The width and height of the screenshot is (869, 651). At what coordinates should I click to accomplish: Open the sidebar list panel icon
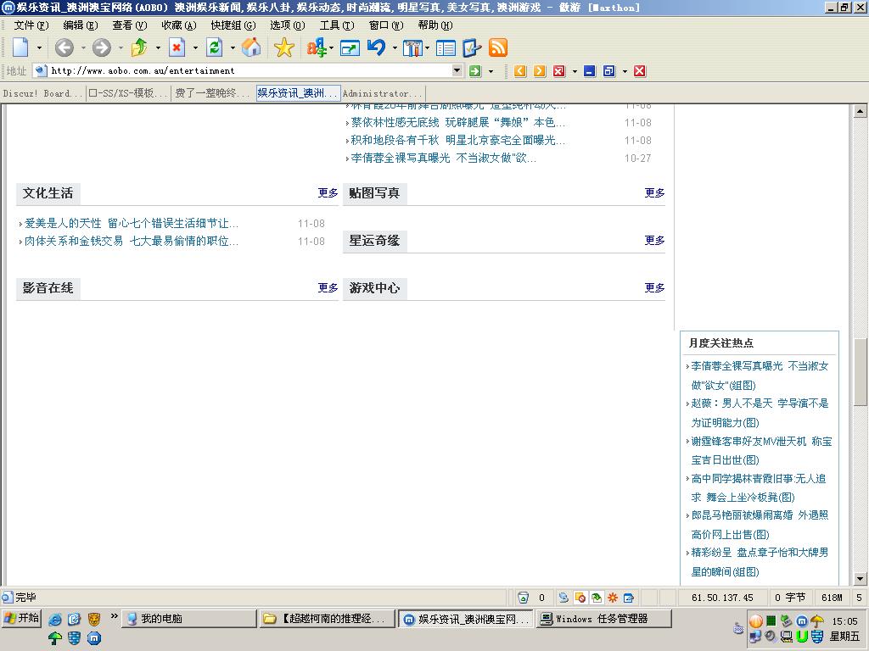click(446, 48)
